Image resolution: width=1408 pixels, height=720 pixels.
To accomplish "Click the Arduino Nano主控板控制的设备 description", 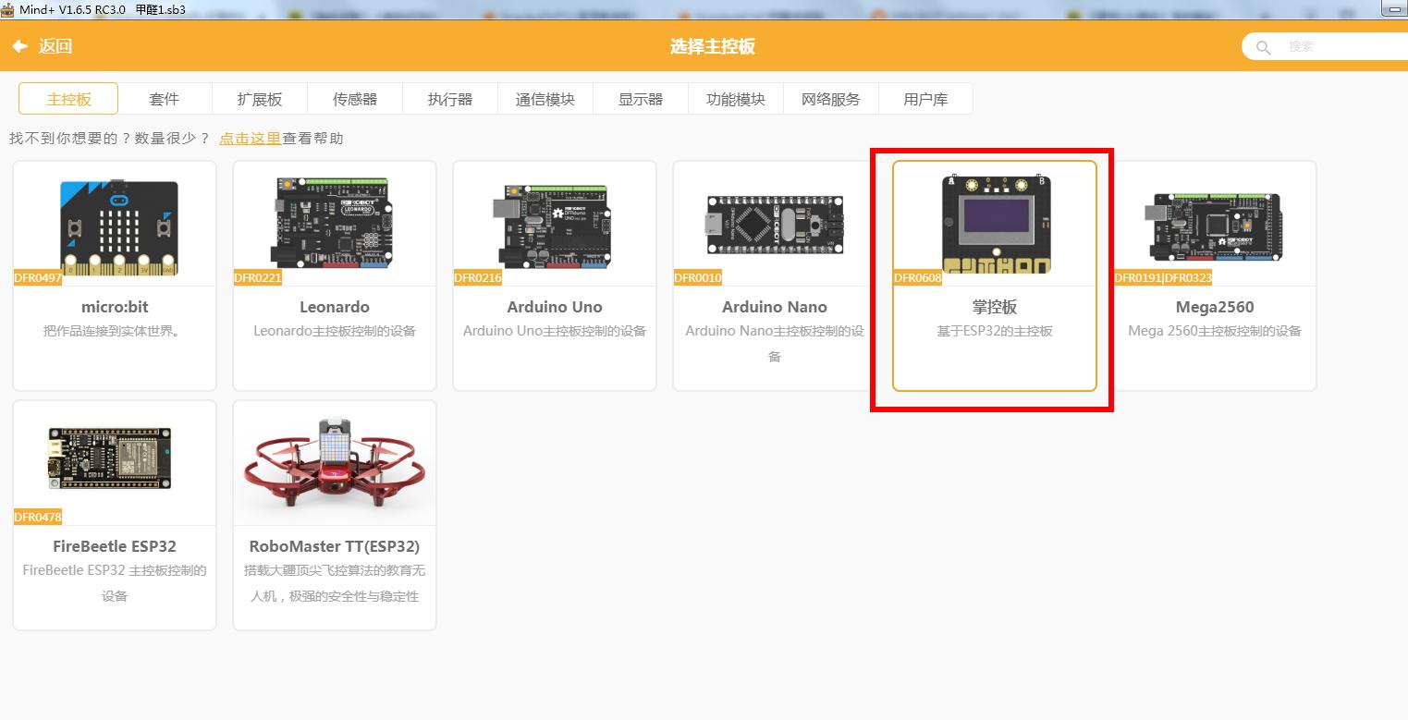I will 775,344.
